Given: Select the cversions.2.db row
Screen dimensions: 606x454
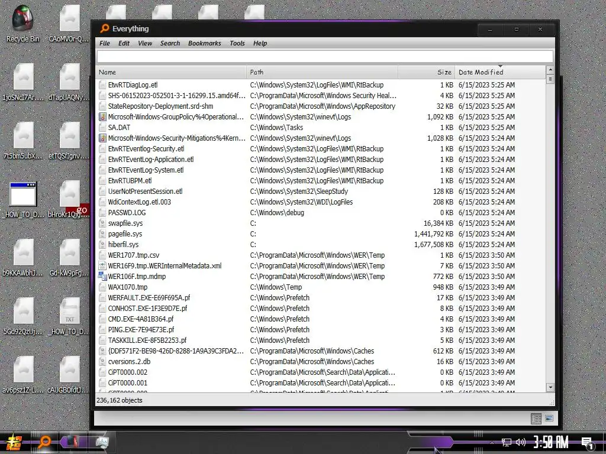Looking at the screenshot, I should click(x=320, y=362).
